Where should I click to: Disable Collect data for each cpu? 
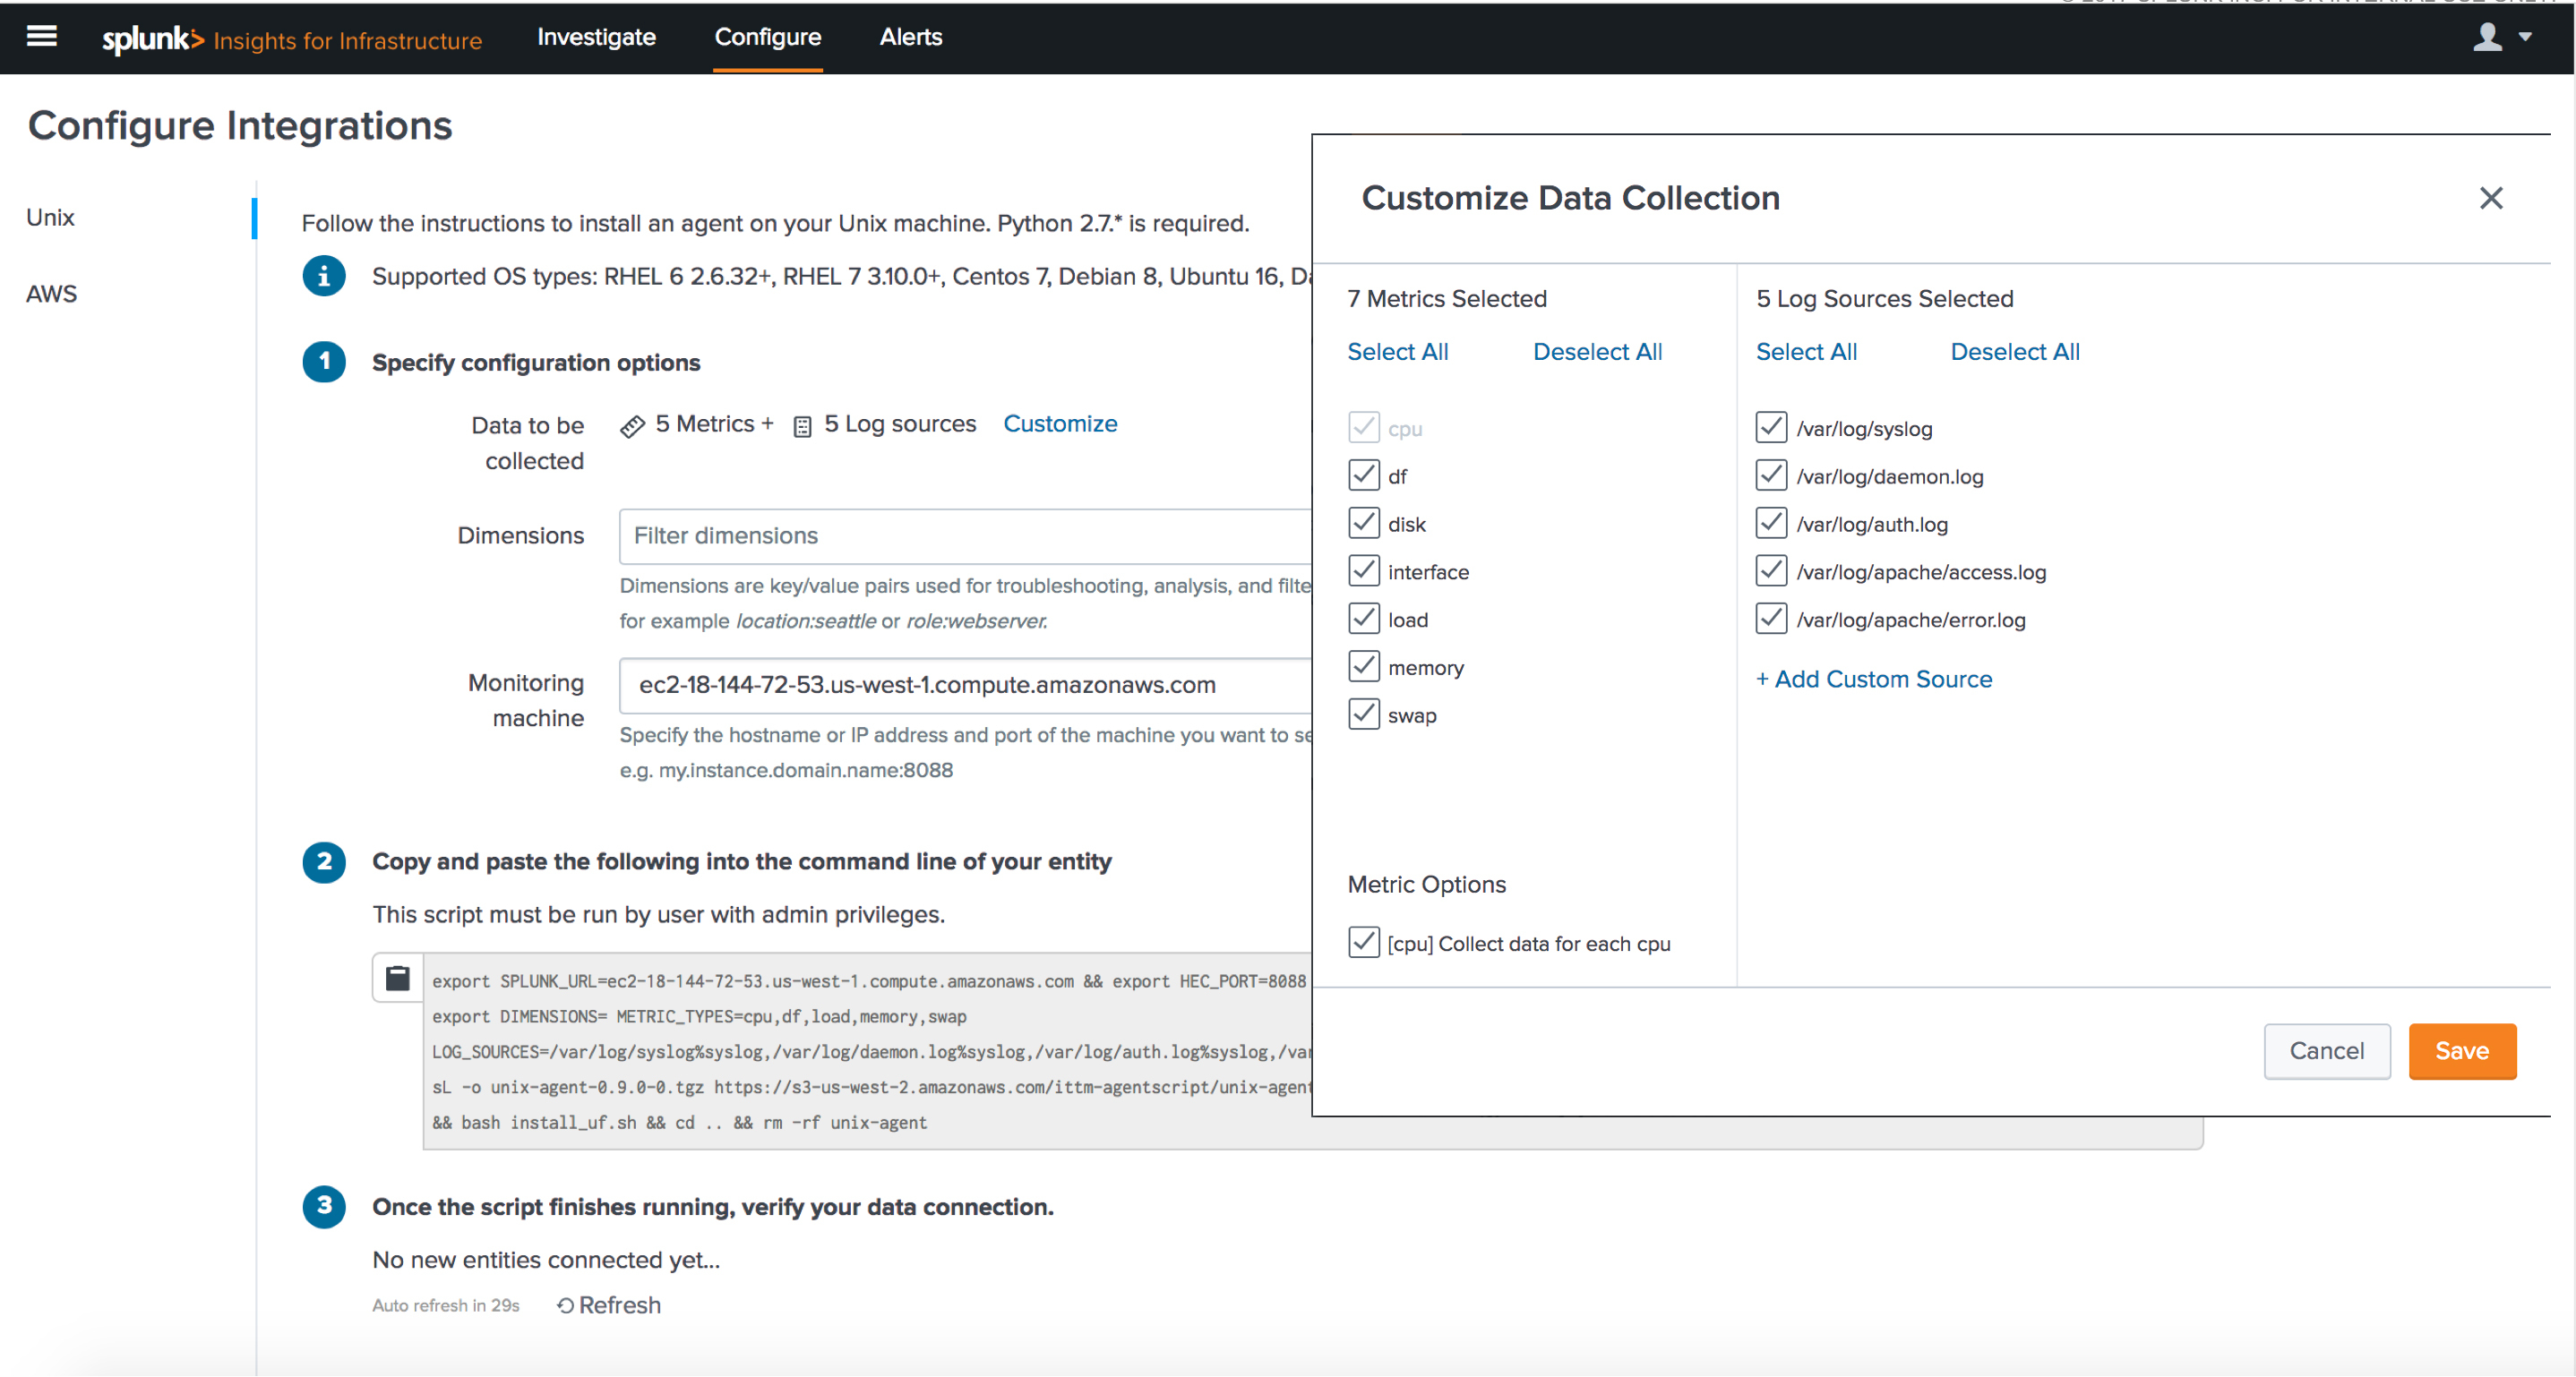(1364, 942)
